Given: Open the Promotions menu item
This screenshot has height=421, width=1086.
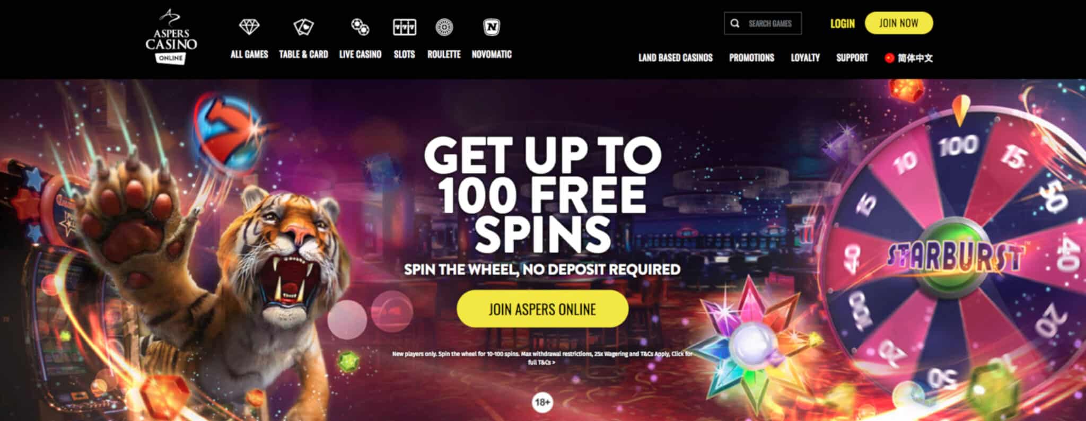Looking at the screenshot, I should click(751, 58).
